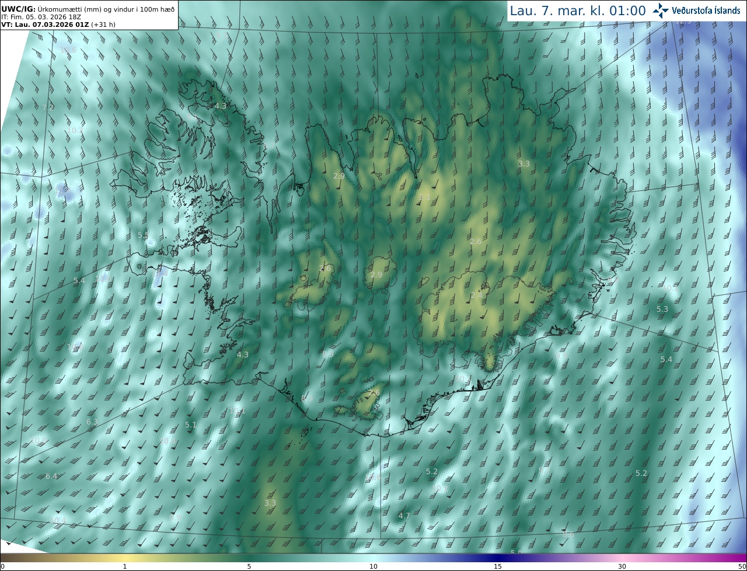
Task: Select the date label Lau. 7. mar. kl. 01:00
Action: [578, 11]
